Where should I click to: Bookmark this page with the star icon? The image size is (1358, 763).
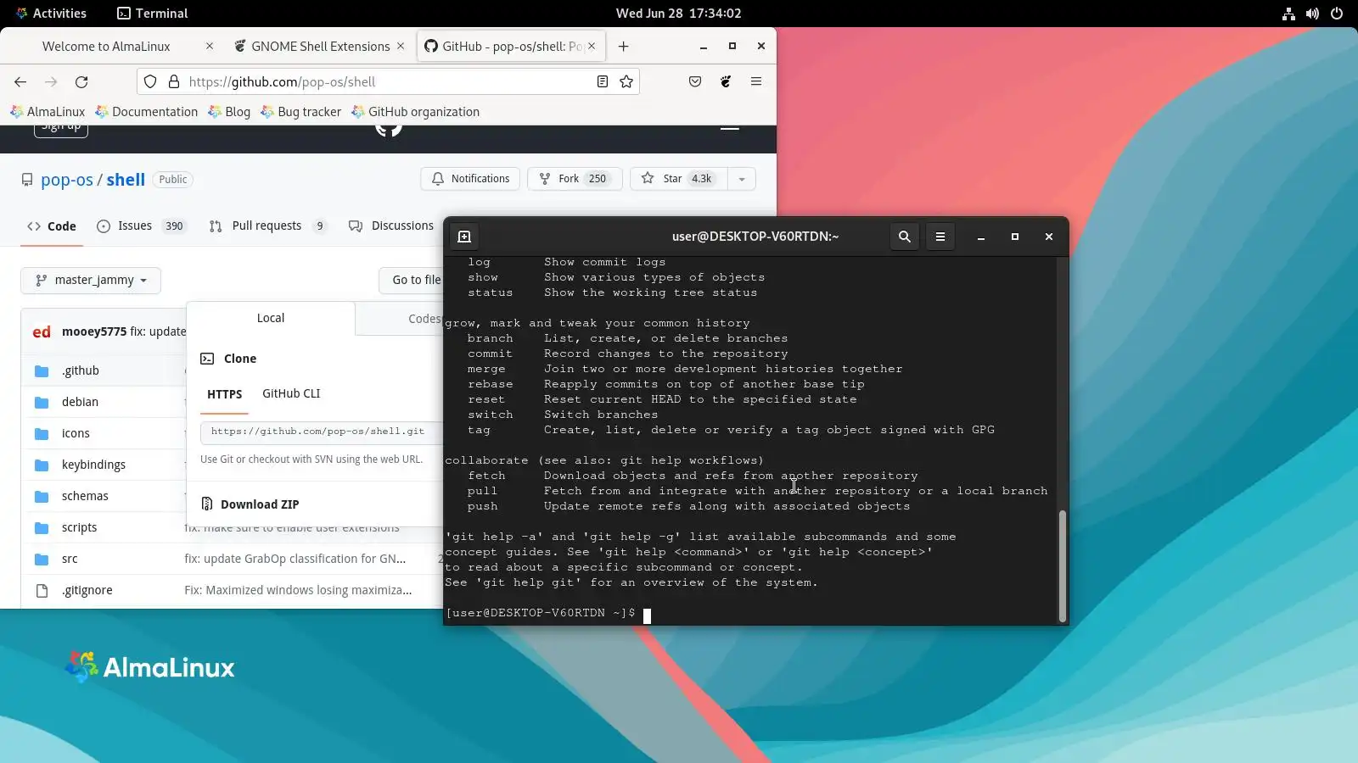626,82
